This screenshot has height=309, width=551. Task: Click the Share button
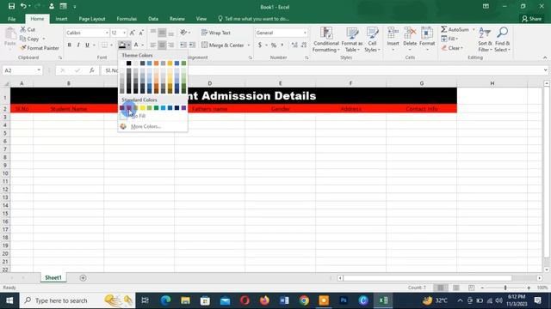click(x=531, y=19)
